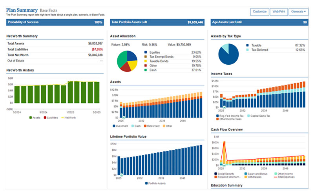314x196 pixels.
Task: Click the Equities legend color square
Action: pyautogui.click(x=146, y=52)
